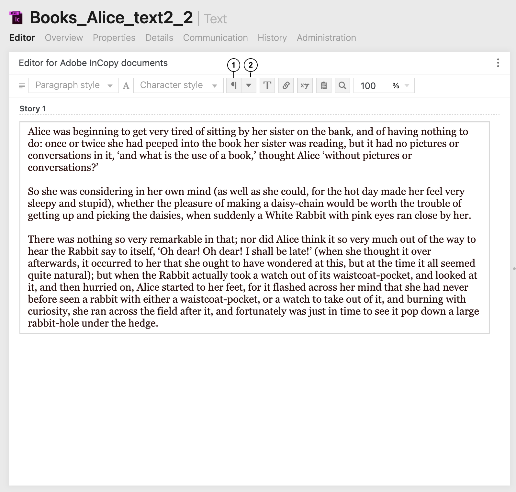Click the strikethrough xy icon

[x=305, y=85]
